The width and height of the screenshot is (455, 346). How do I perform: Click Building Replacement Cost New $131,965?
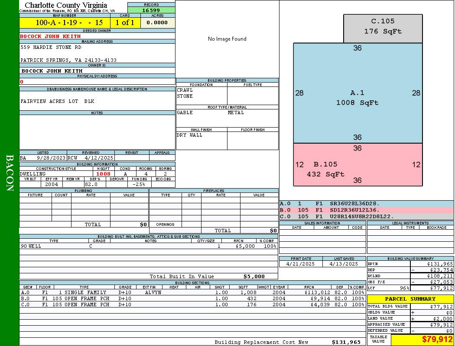[346, 342]
